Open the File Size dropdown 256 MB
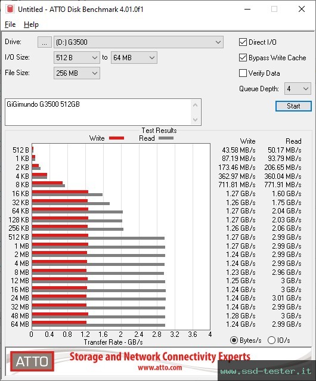This screenshot has width=316, height=381. 77,73
